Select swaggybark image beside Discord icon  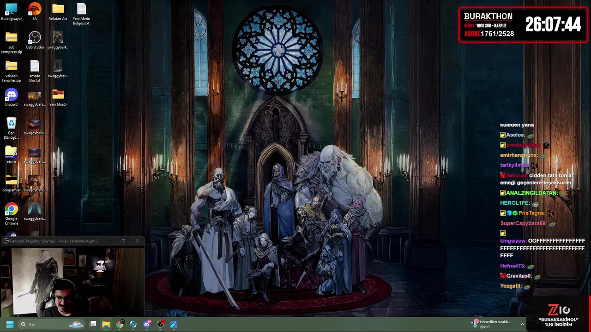pos(35,98)
